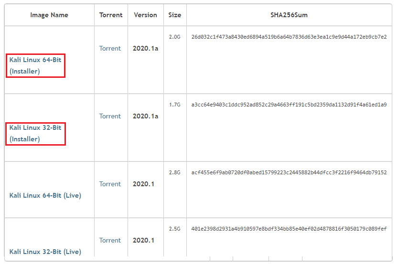Viewport: 398px width, 265px height.
Task: Open Kali Linux 64-Bit (Installer) download link
Action: point(35,65)
